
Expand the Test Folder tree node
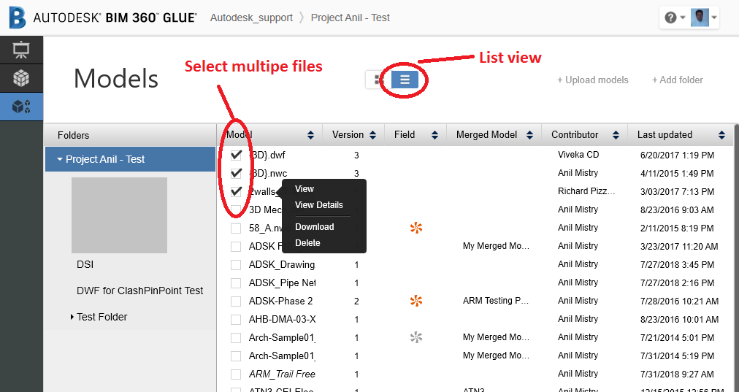click(72, 317)
